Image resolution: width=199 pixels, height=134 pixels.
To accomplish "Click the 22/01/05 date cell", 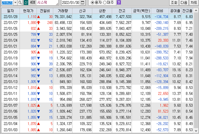I will [x=10, y=117].
